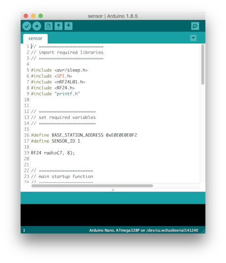Open the Serial Monitor magnifier icon
Screen dimensions: 226x263
coord(195,26)
